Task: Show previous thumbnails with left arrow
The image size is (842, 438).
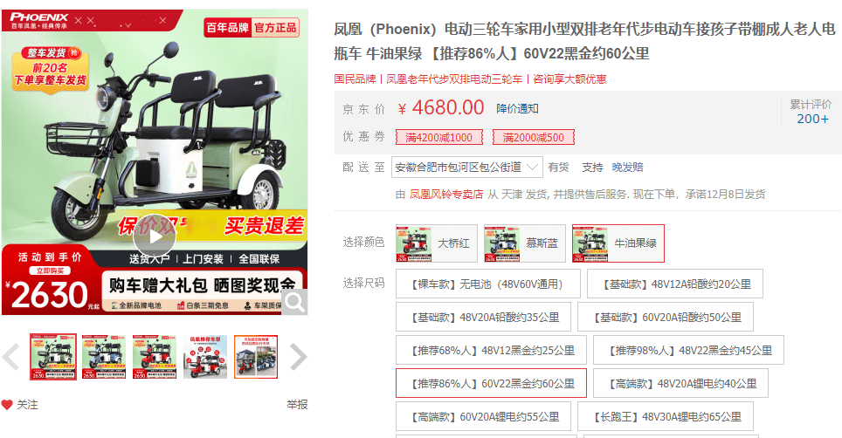Action: point(10,357)
